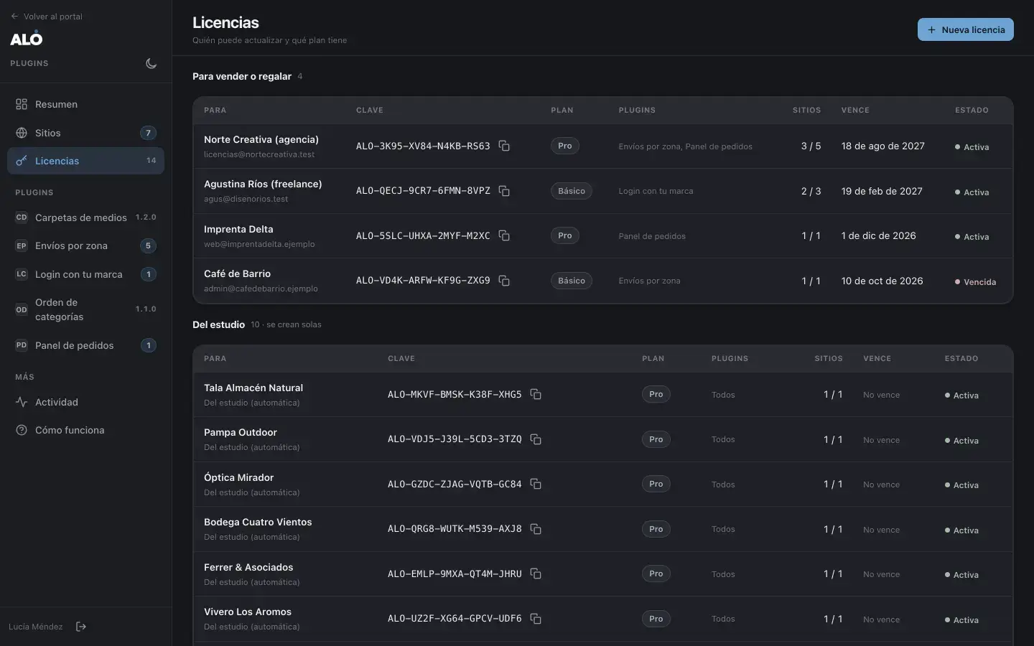Open the Login con tu marca plugin
This screenshot has width=1034, height=646.
85,274
